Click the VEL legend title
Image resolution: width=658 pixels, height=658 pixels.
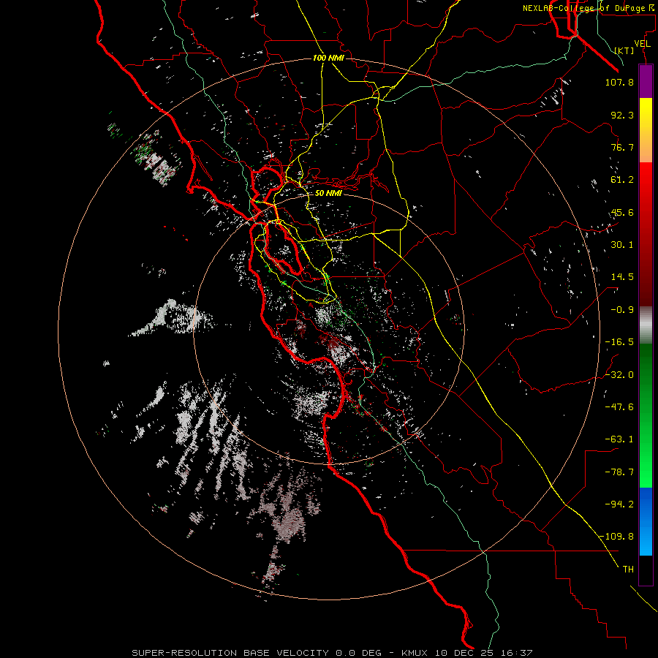click(642, 44)
